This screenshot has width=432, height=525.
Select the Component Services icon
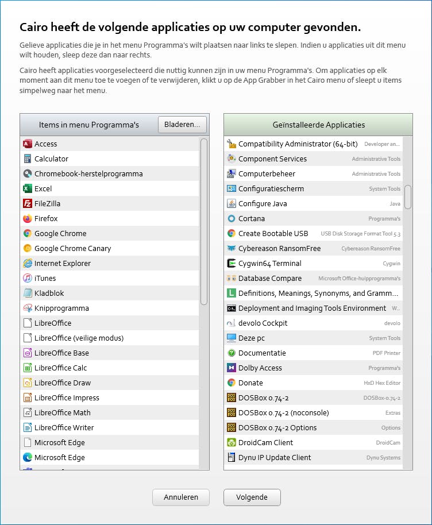pos(232,159)
